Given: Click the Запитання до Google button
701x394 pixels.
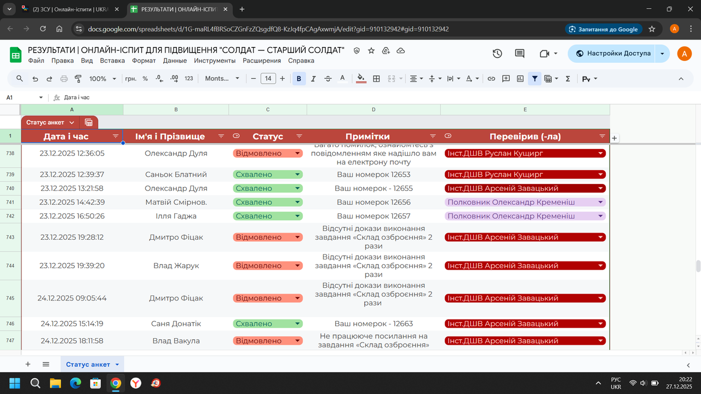Looking at the screenshot, I should tap(604, 29).
